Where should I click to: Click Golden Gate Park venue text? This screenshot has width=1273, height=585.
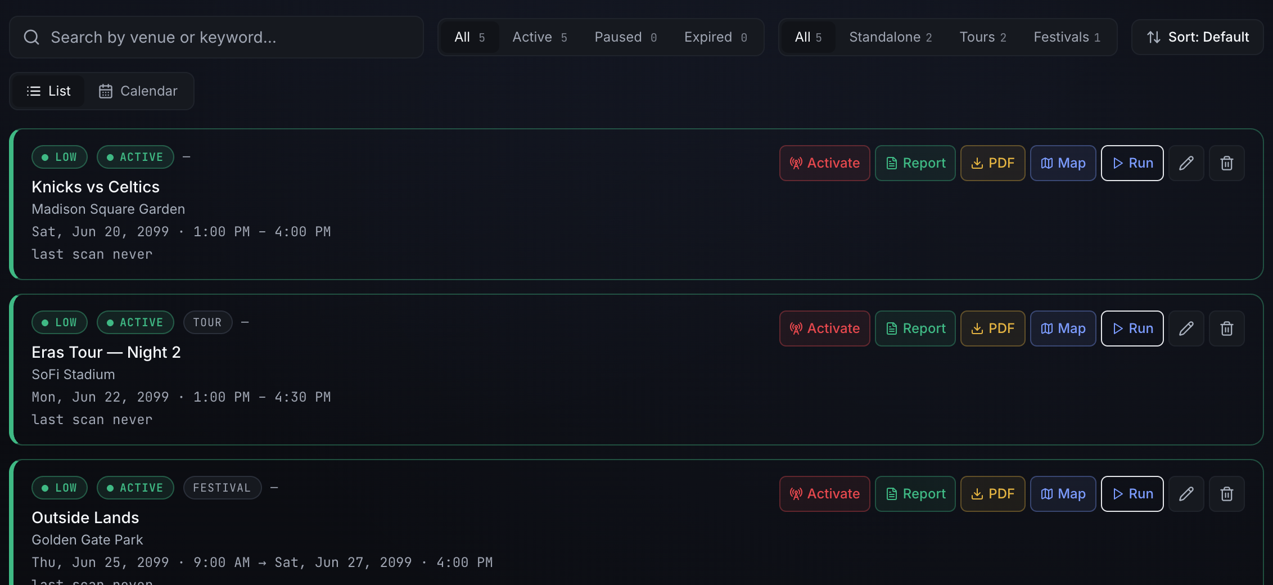(87, 540)
